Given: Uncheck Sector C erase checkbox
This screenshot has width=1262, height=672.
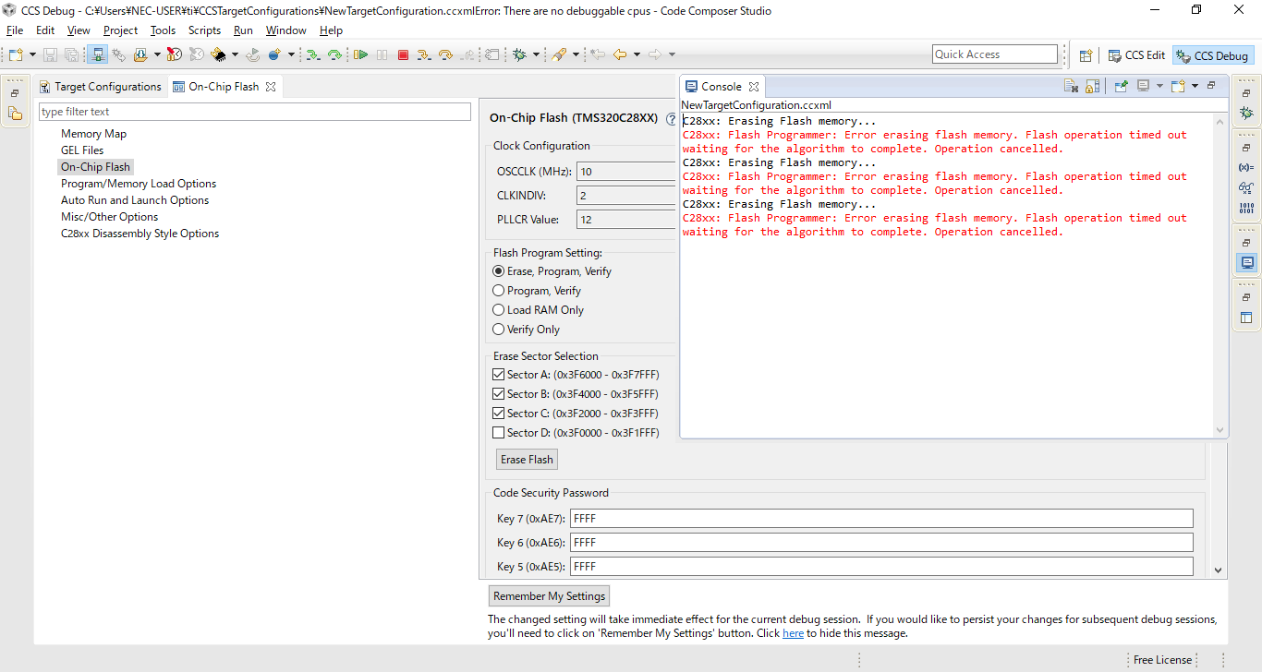Looking at the screenshot, I should coord(499,414).
